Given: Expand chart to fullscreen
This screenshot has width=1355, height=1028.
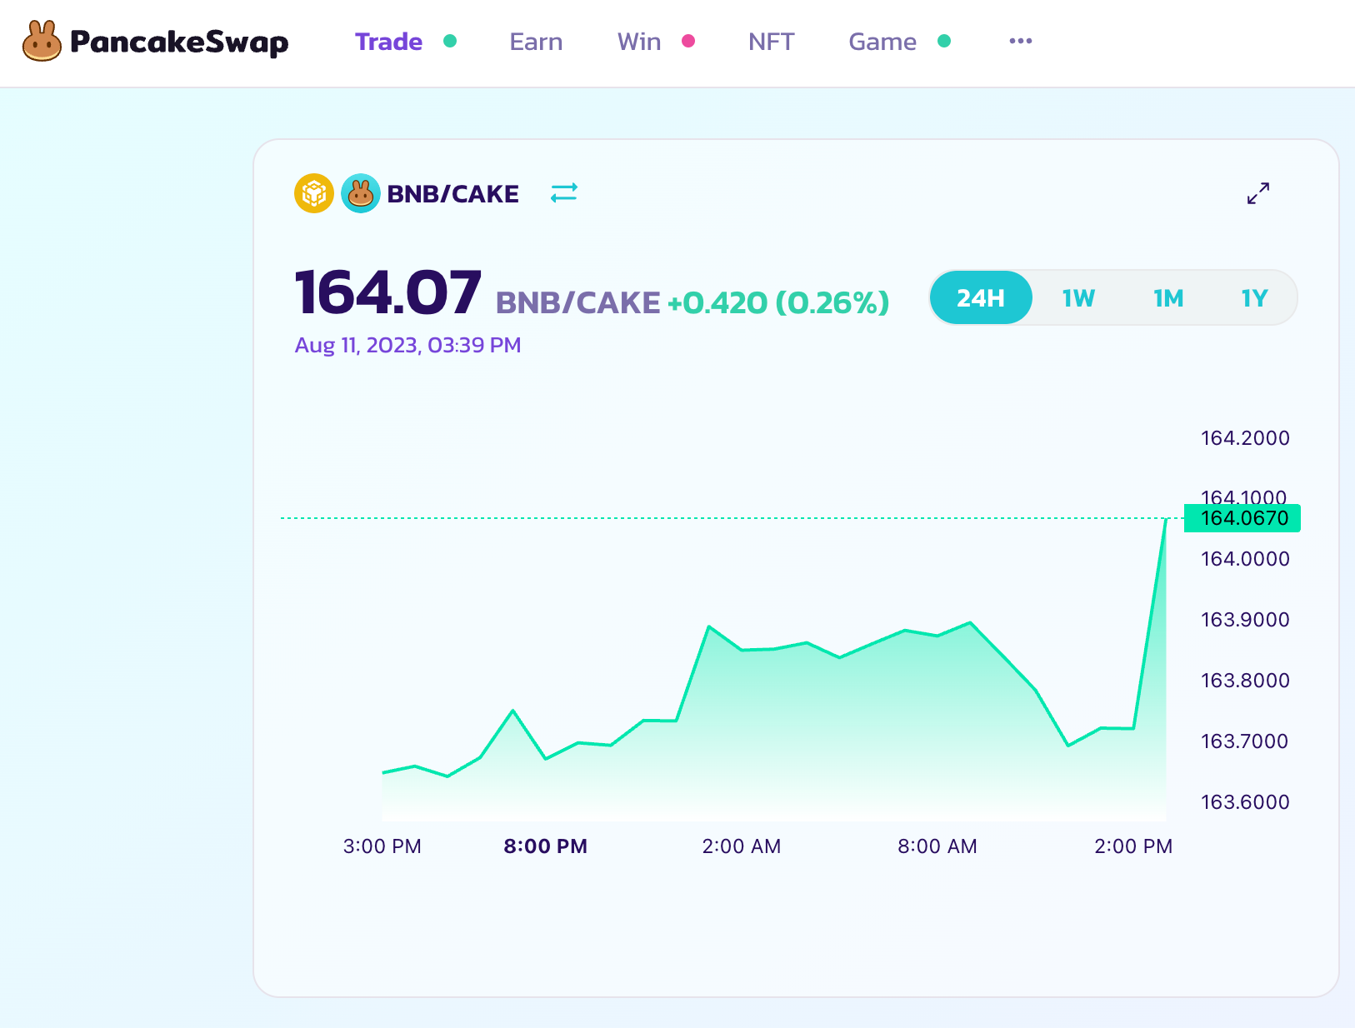Looking at the screenshot, I should pyautogui.click(x=1257, y=193).
